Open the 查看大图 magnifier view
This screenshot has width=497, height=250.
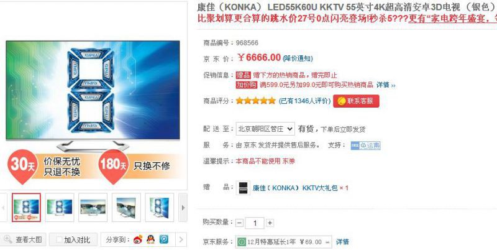click(23, 239)
